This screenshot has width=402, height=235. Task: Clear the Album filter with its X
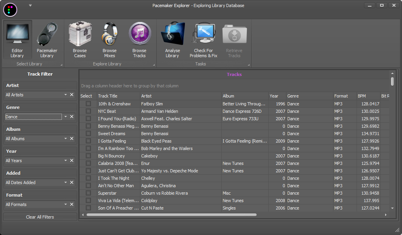point(72,139)
